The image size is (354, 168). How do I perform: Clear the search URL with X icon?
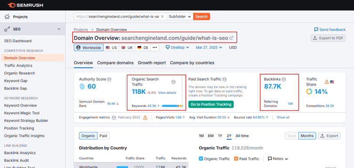[162, 17]
